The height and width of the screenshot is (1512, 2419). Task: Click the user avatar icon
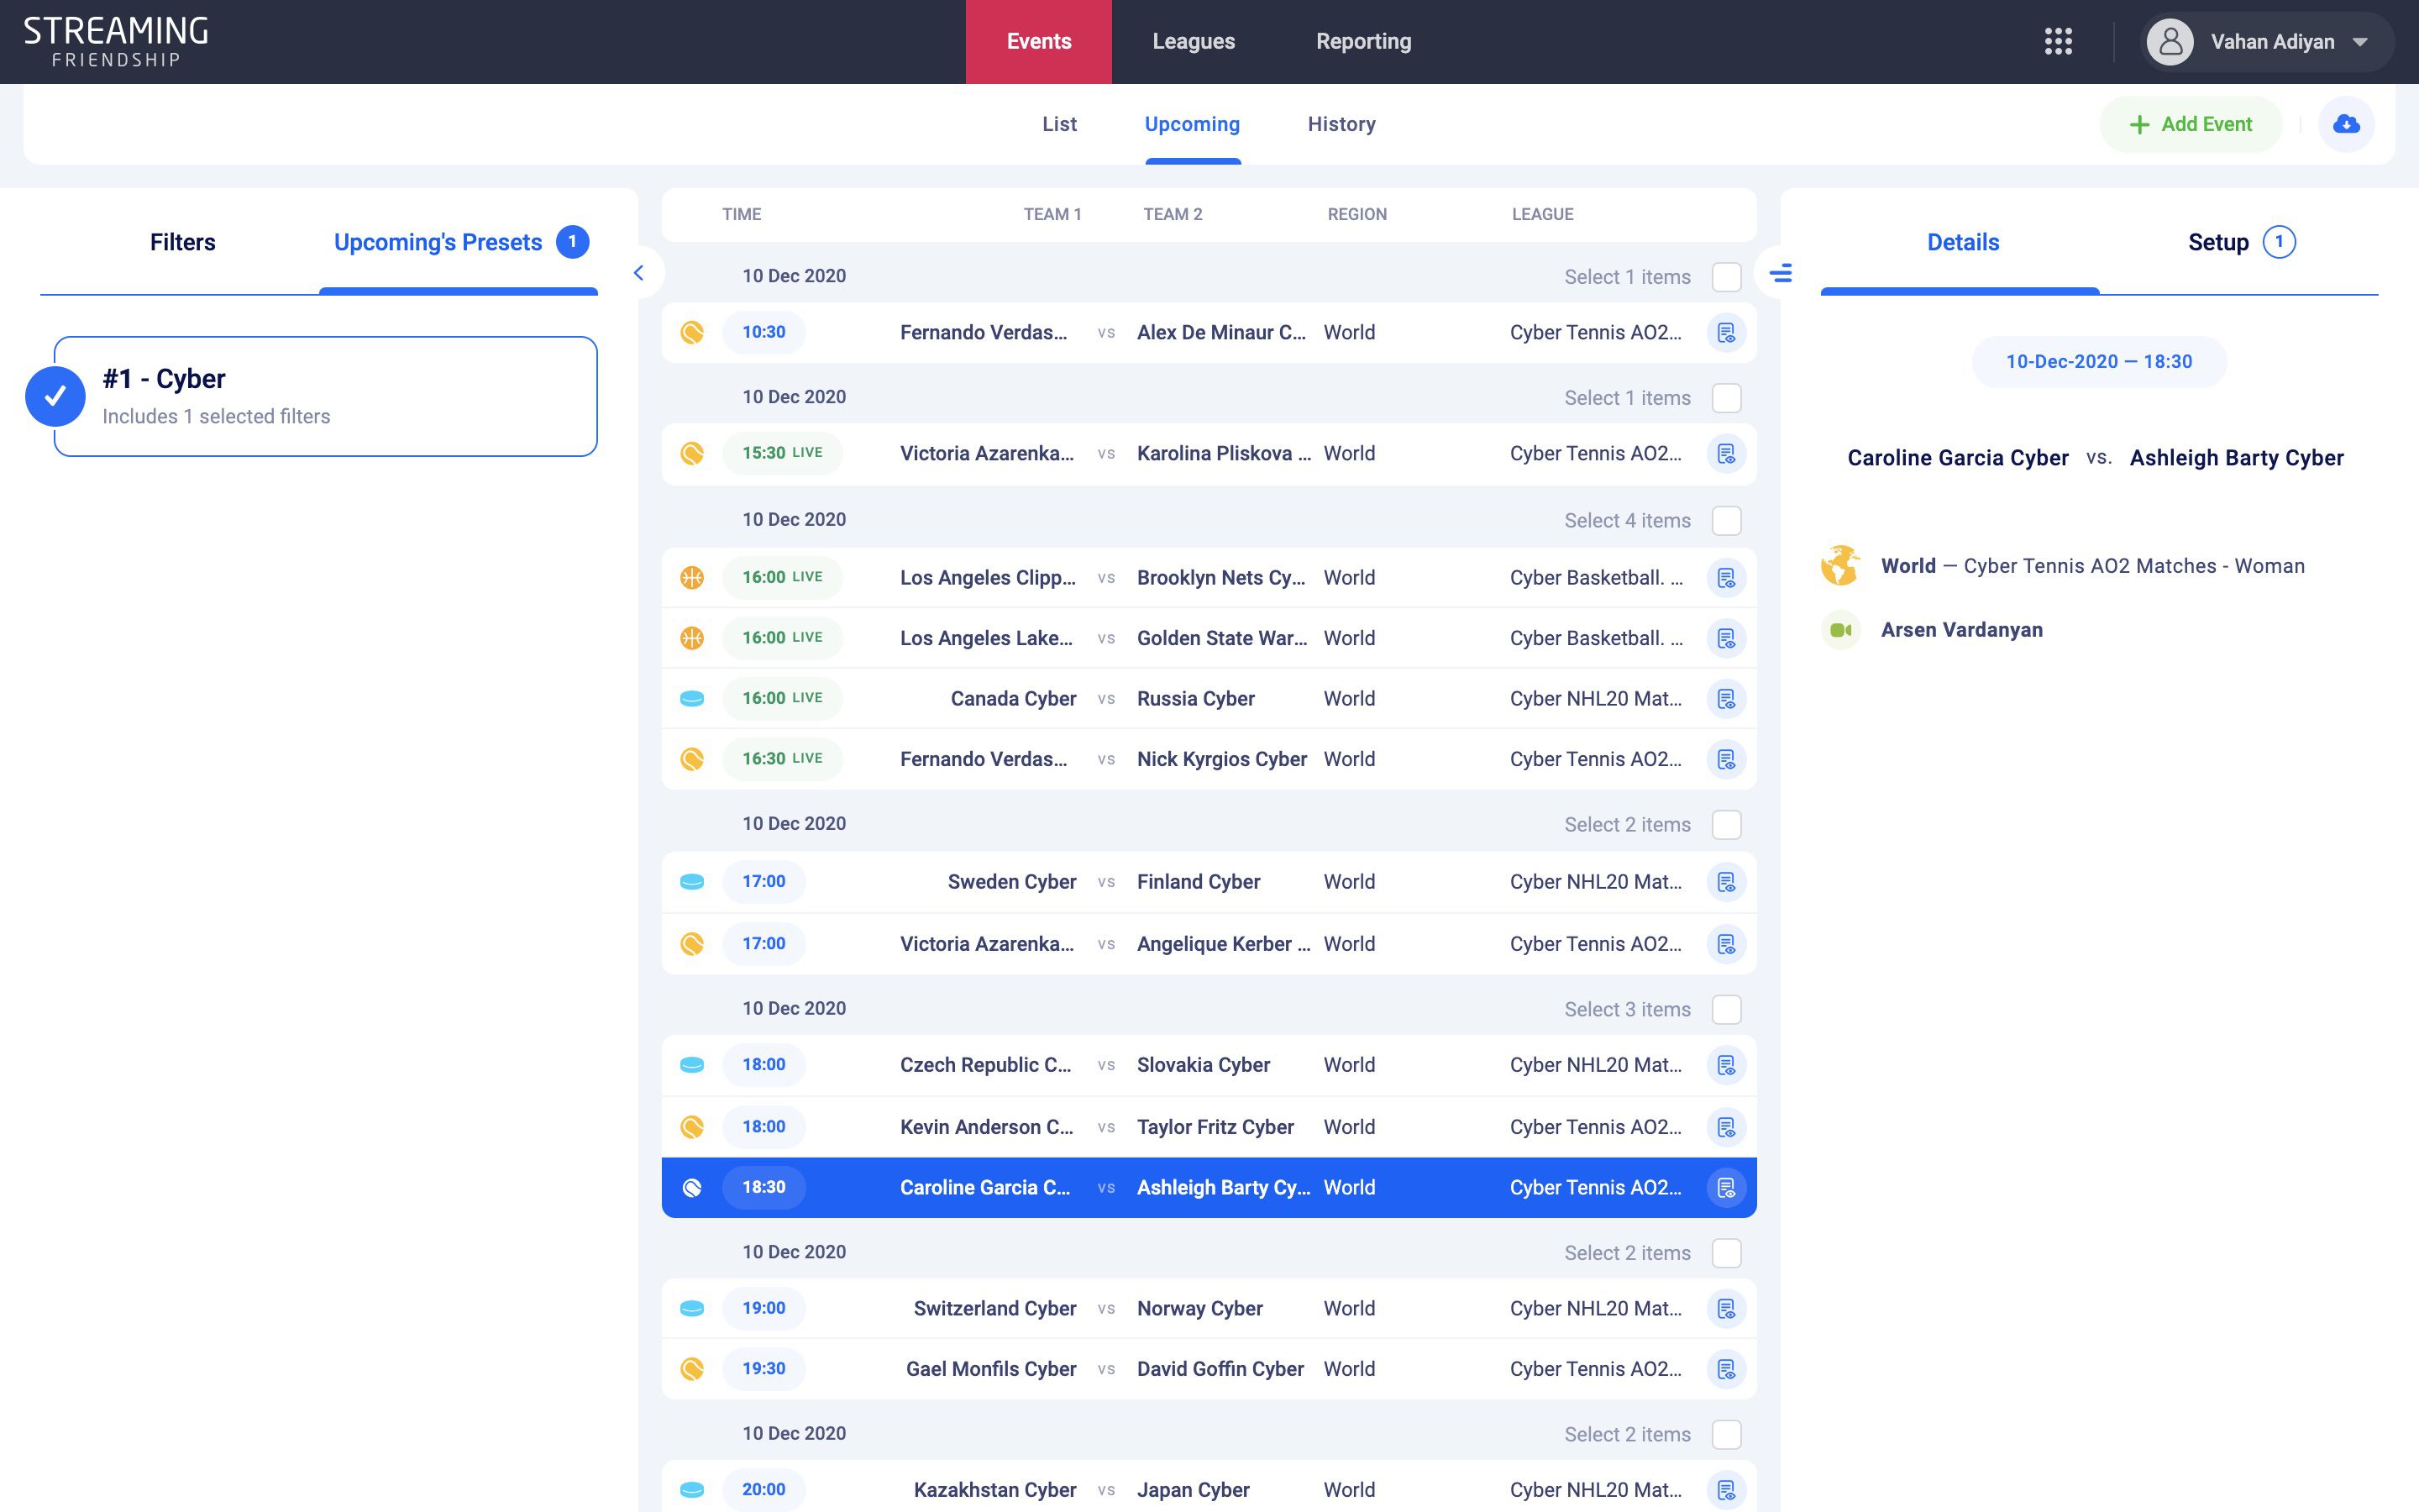2170,42
